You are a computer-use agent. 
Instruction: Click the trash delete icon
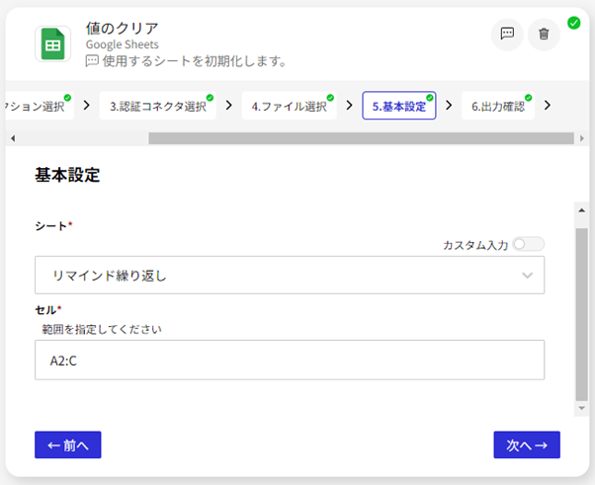tap(544, 34)
